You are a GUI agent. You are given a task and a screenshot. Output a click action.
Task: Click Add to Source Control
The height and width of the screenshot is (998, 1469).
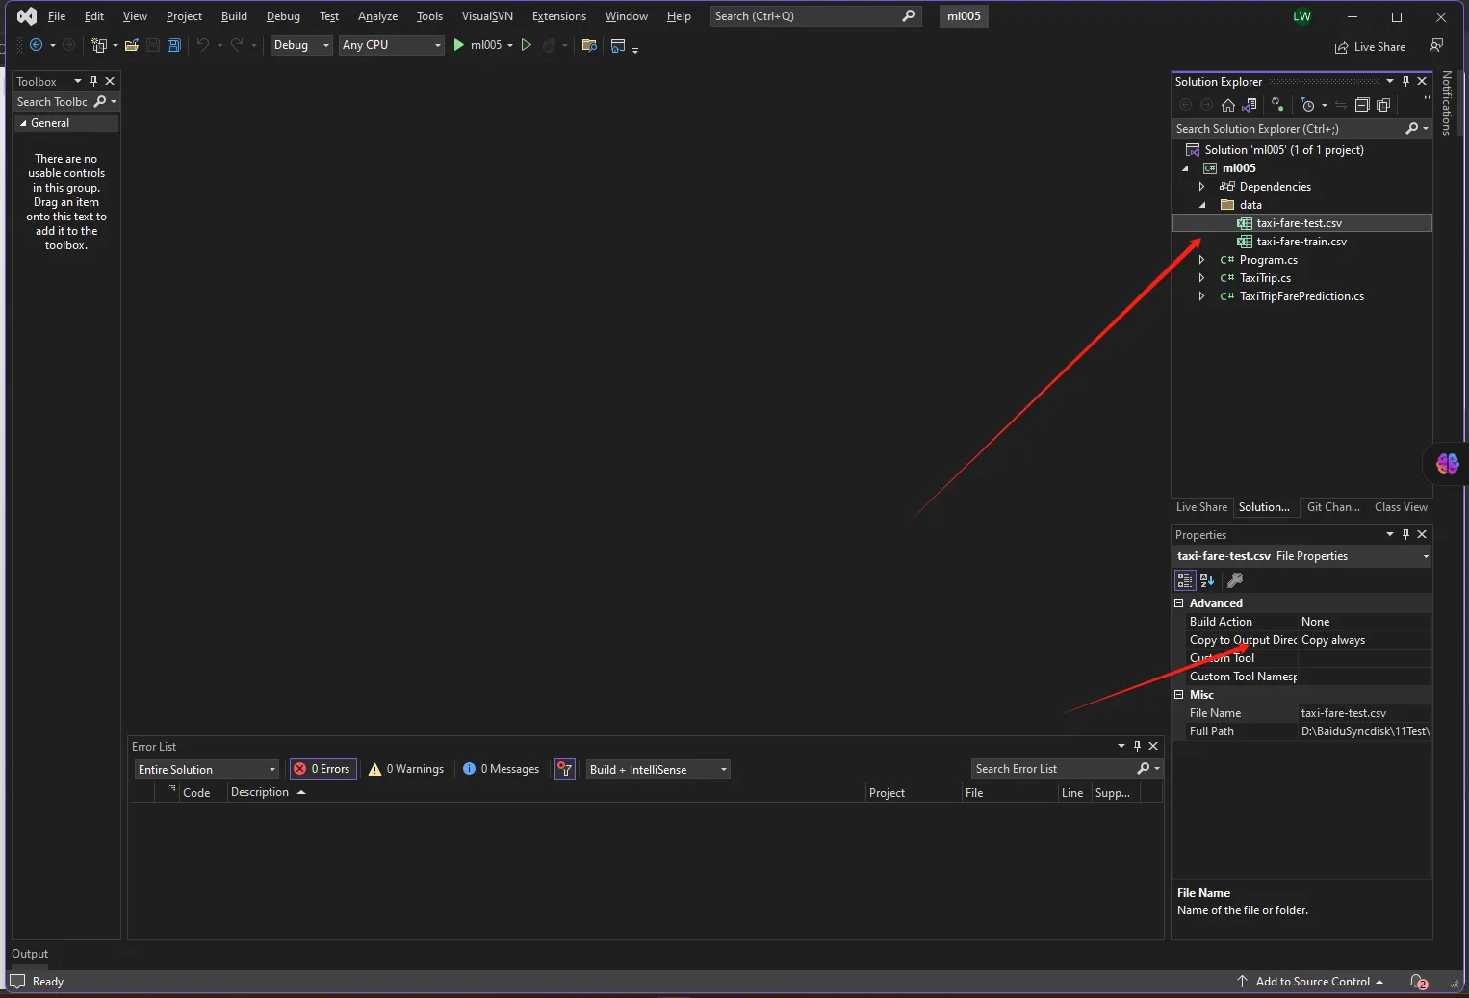tap(1312, 982)
